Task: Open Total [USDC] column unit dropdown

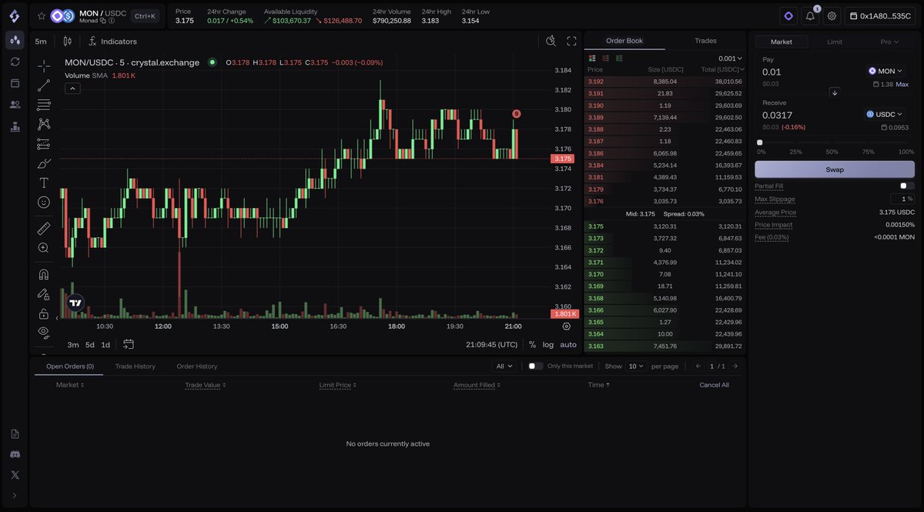Action: click(722, 69)
